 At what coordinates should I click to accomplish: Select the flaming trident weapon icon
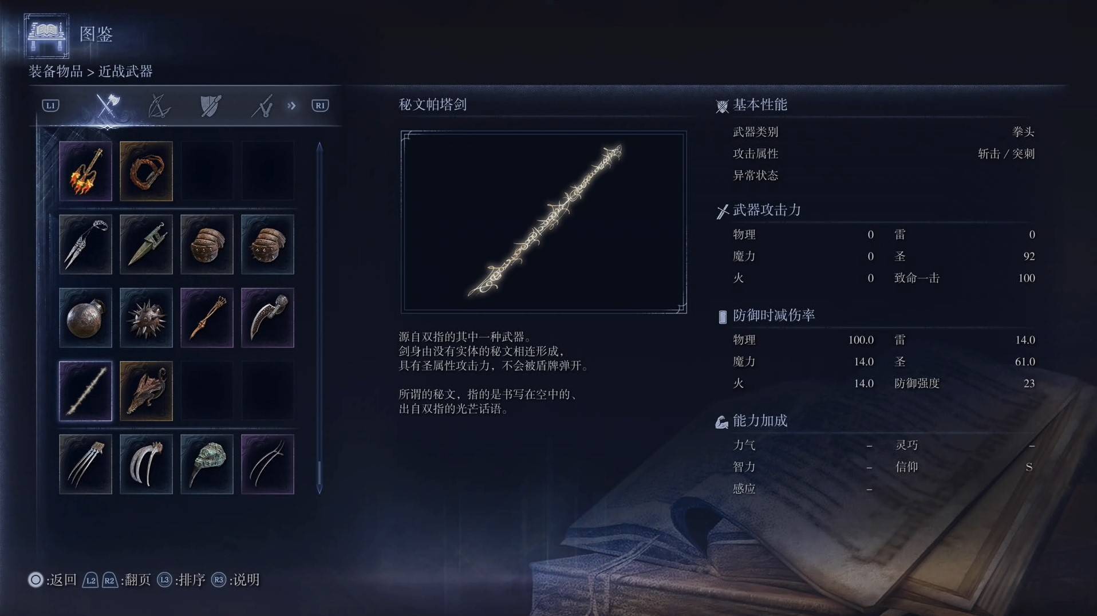(85, 171)
